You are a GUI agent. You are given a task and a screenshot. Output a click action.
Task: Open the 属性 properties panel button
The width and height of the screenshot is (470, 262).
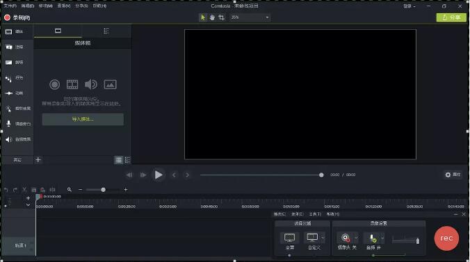click(453, 175)
